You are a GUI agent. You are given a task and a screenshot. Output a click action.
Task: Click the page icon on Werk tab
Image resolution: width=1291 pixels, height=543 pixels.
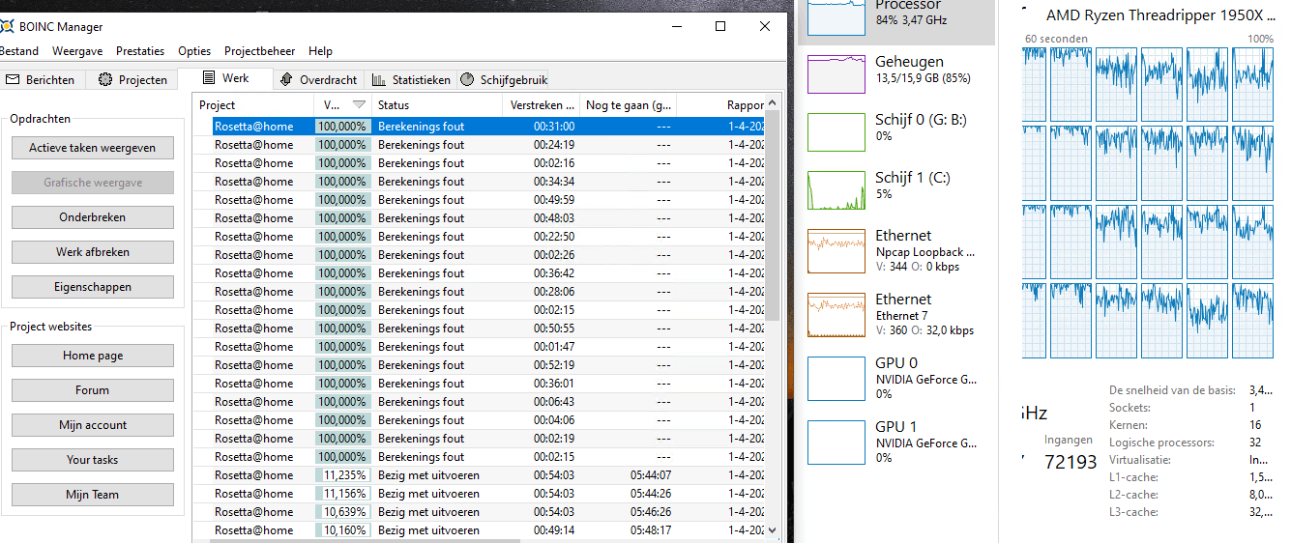(x=209, y=78)
